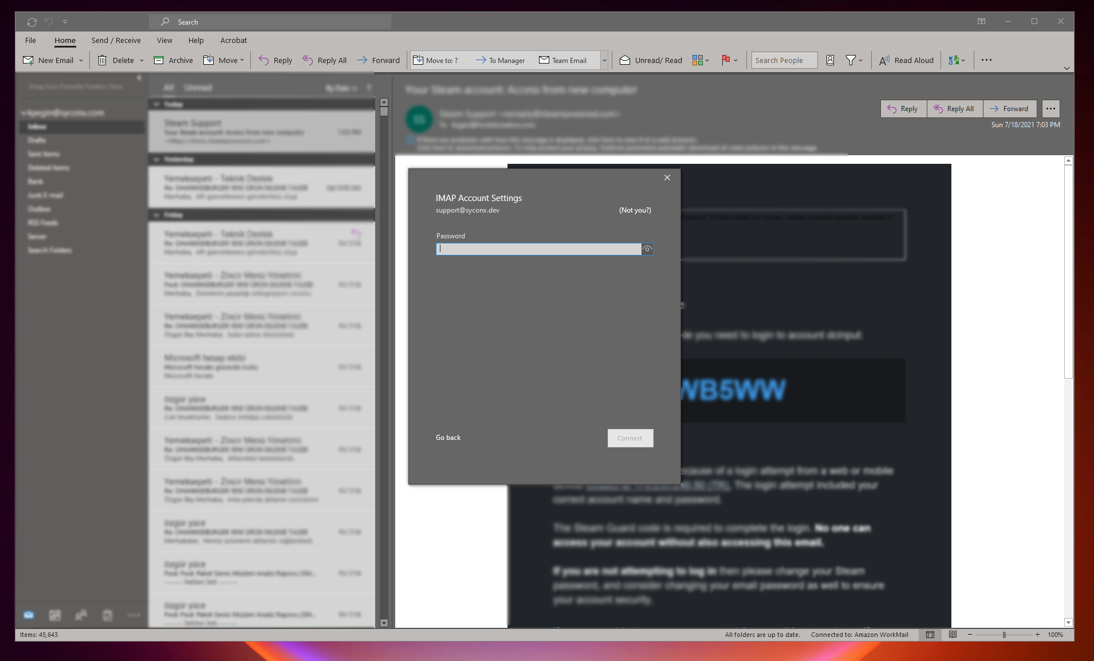Screen dimensions: 1094x661
Task: Click the Search People field
Action: tap(784, 60)
